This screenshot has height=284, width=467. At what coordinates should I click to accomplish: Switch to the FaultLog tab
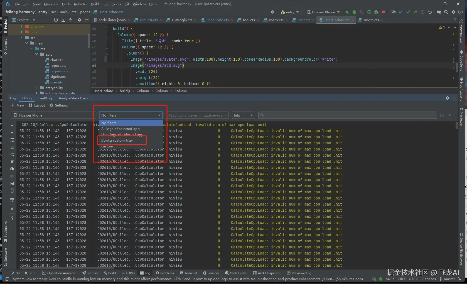[x=45, y=98]
